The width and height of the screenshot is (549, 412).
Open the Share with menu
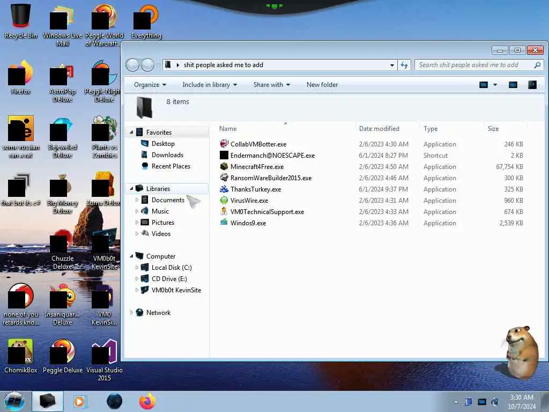[x=272, y=85]
